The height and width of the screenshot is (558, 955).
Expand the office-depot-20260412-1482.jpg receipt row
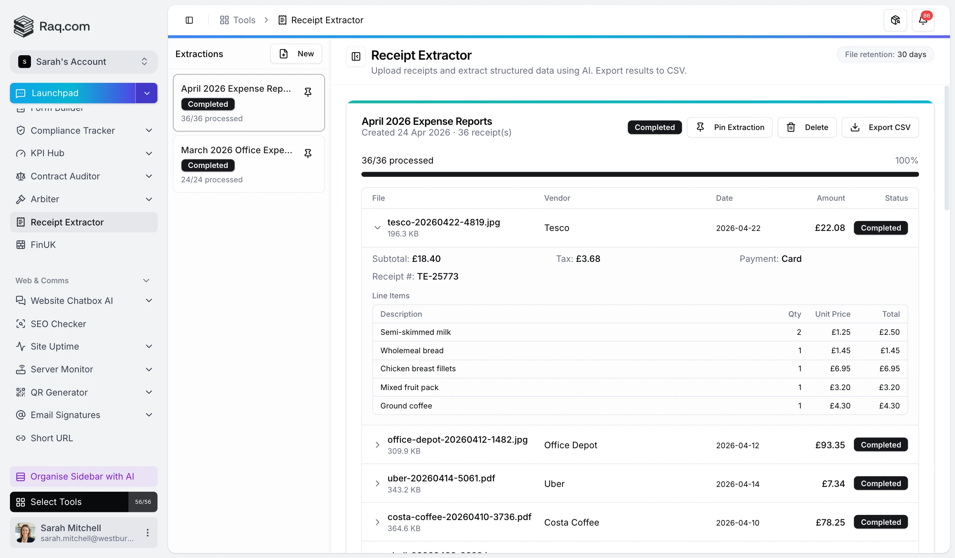click(x=377, y=445)
